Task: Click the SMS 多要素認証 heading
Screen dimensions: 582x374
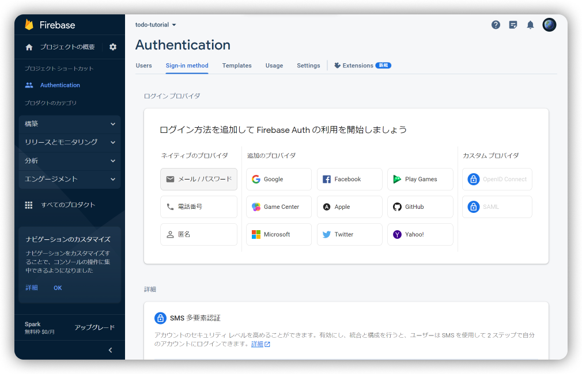Action: coord(195,318)
